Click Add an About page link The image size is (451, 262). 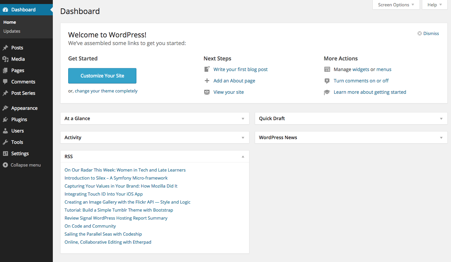point(234,81)
